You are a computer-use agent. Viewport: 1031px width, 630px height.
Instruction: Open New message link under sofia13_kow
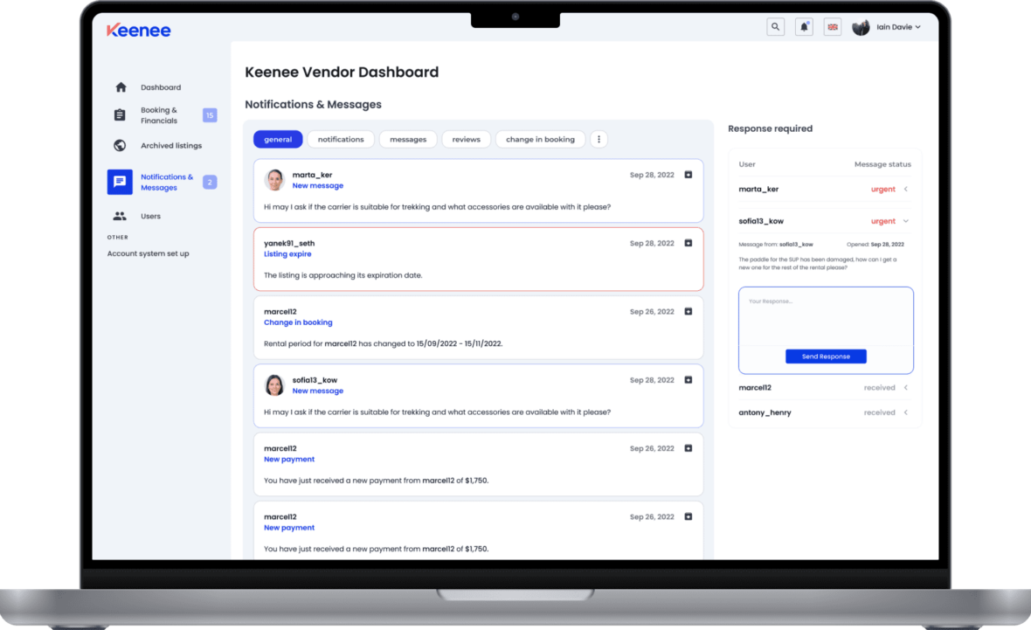point(317,391)
